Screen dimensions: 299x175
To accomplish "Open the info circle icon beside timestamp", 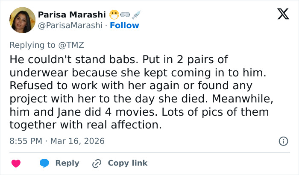I will coord(283,141).
